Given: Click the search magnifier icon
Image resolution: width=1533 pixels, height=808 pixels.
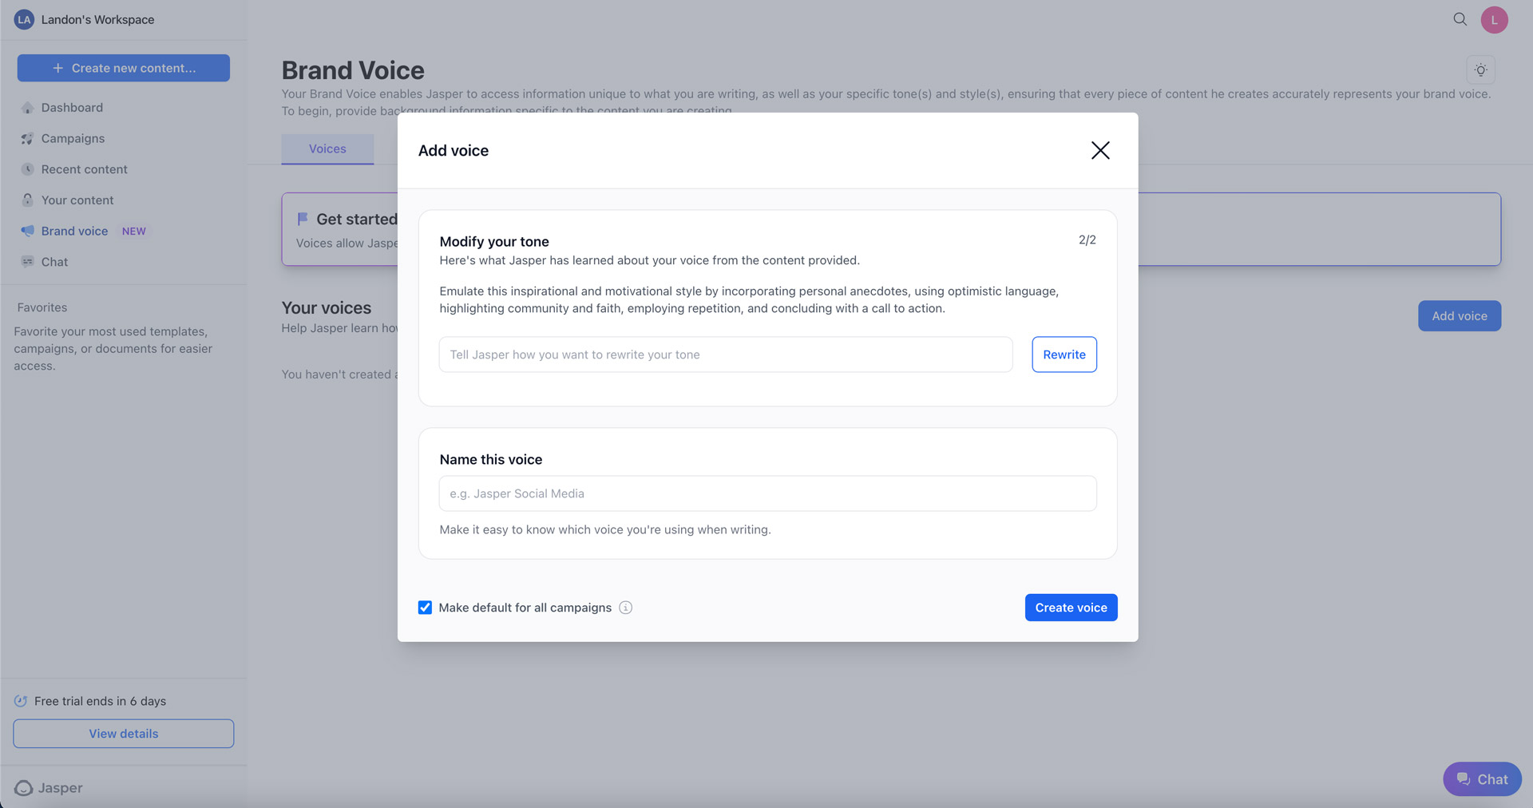Looking at the screenshot, I should [x=1460, y=19].
